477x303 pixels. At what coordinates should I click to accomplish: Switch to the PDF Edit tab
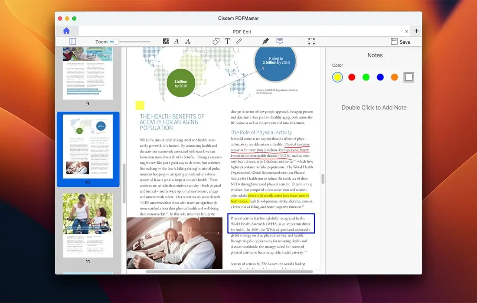(x=242, y=31)
